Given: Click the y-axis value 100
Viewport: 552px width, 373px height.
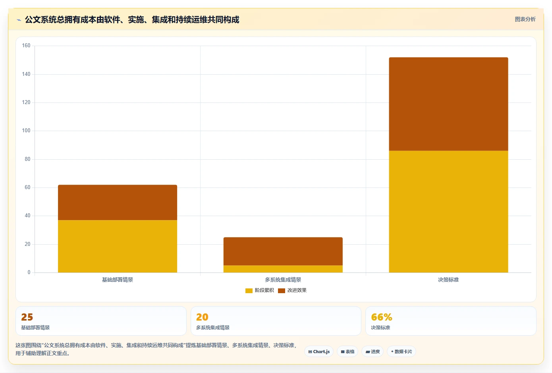Looking at the screenshot, I should pyautogui.click(x=26, y=131).
